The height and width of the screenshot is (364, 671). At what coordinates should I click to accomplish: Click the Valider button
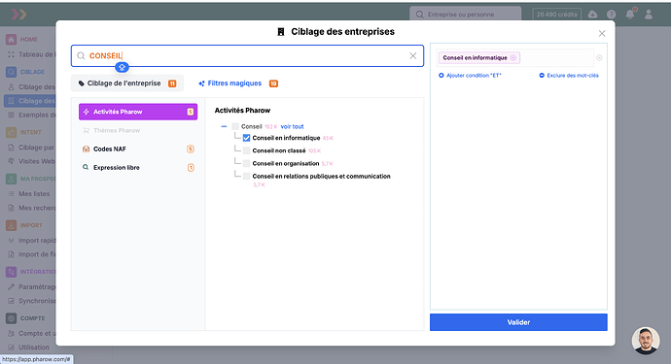(x=518, y=322)
